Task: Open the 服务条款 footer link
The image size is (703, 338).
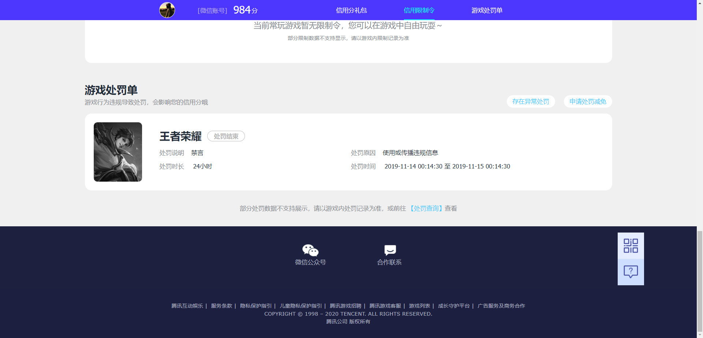Action: tap(222, 306)
